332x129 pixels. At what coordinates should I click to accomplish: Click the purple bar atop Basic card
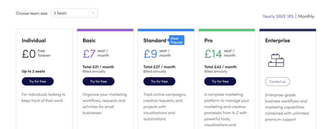105,30
